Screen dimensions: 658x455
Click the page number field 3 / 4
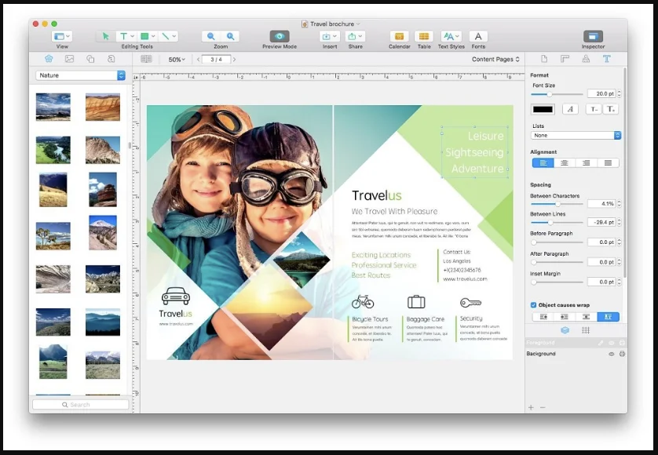click(216, 60)
